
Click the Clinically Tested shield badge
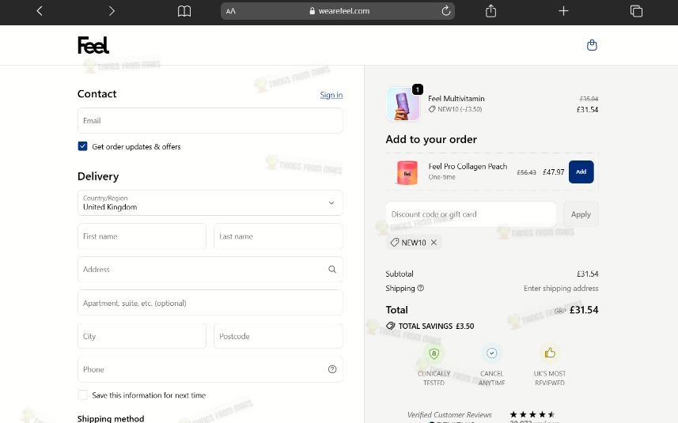(434, 353)
